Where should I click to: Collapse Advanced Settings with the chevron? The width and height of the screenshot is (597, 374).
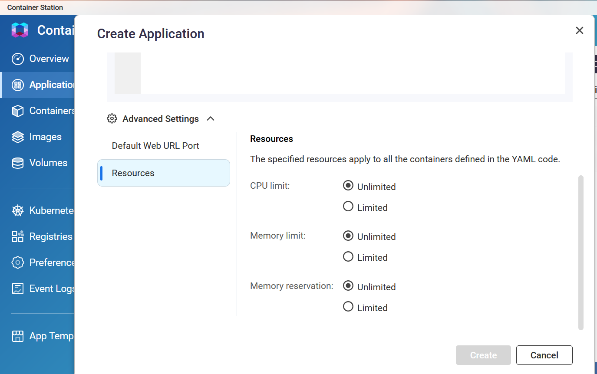point(211,119)
